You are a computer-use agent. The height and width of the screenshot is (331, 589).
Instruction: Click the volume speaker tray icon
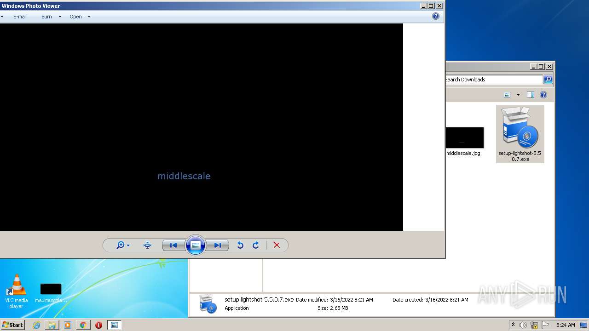pyautogui.click(x=523, y=325)
